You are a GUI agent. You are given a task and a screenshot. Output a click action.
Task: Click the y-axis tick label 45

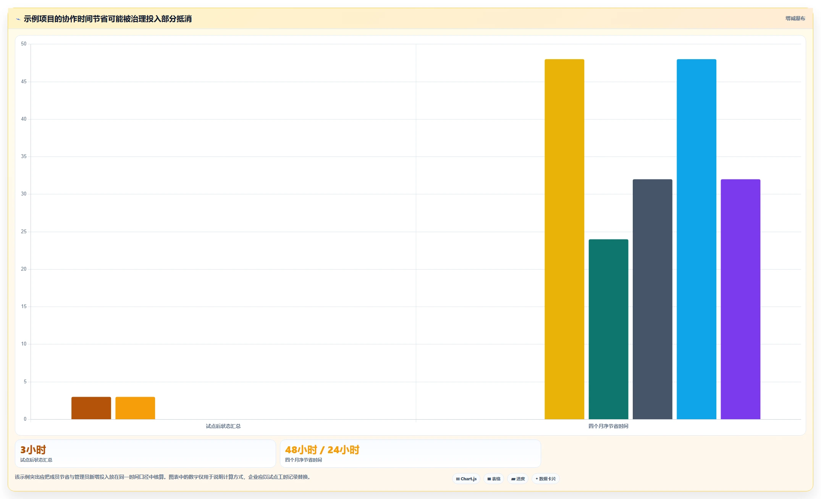(x=24, y=82)
